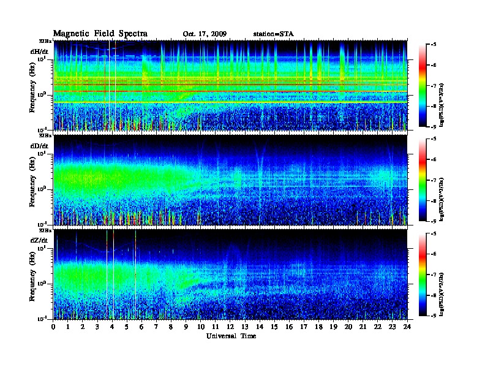This screenshot has height=375, width=485.
Task: Click the "Universal Time" axis label
Action: pos(231,336)
